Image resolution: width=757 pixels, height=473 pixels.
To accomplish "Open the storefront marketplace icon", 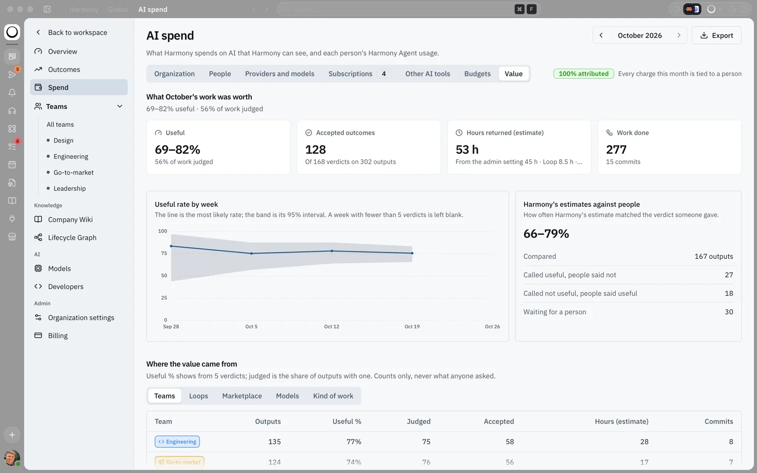I will 12,237.
